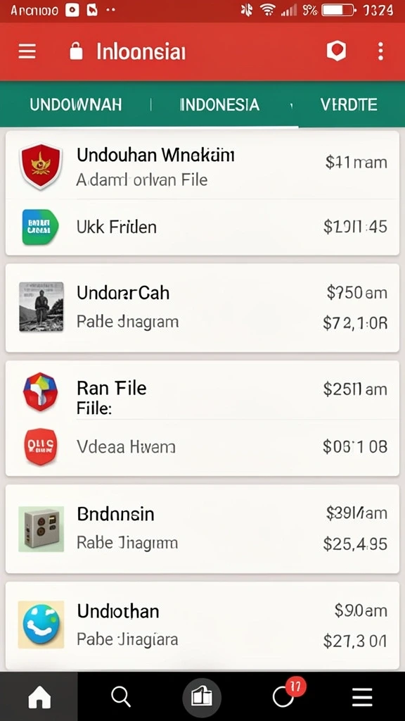Open the Bndonsin speaker thumbnail
This screenshot has width=405, height=721.
[41, 529]
